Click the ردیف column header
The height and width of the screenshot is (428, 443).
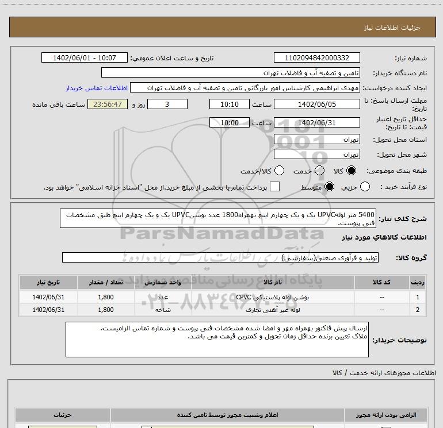418,282
